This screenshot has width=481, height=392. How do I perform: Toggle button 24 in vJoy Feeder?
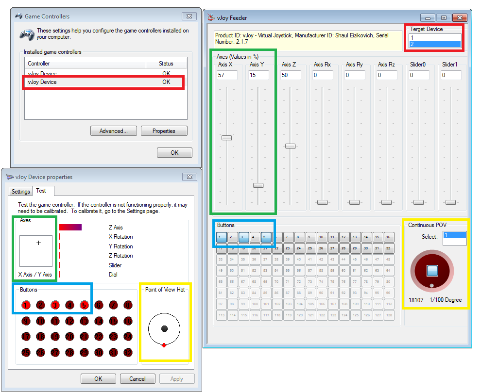[299, 248]
